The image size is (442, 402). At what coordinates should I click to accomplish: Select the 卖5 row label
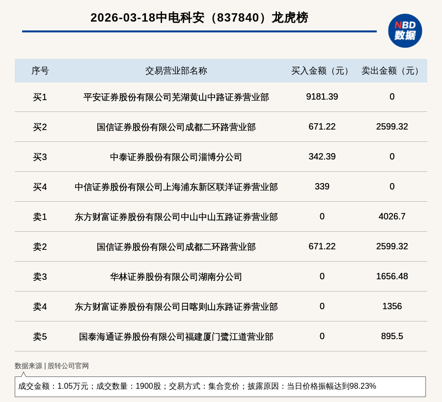coord(40,336)
